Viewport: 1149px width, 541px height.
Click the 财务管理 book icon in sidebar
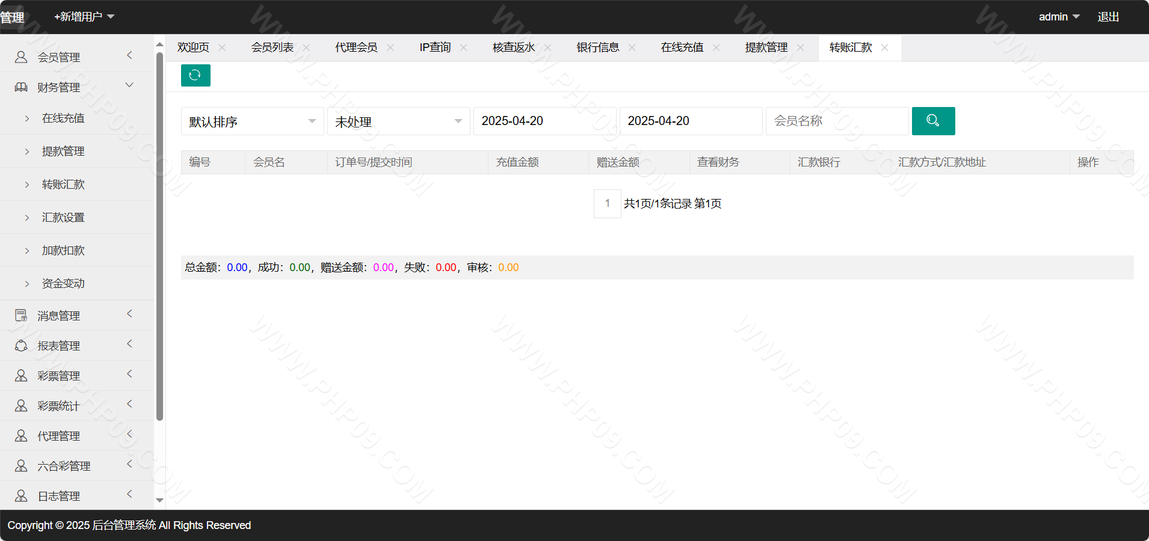tap(21, 87)
